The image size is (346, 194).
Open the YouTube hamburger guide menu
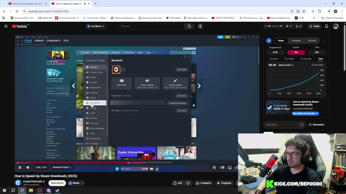click(6, 26)
